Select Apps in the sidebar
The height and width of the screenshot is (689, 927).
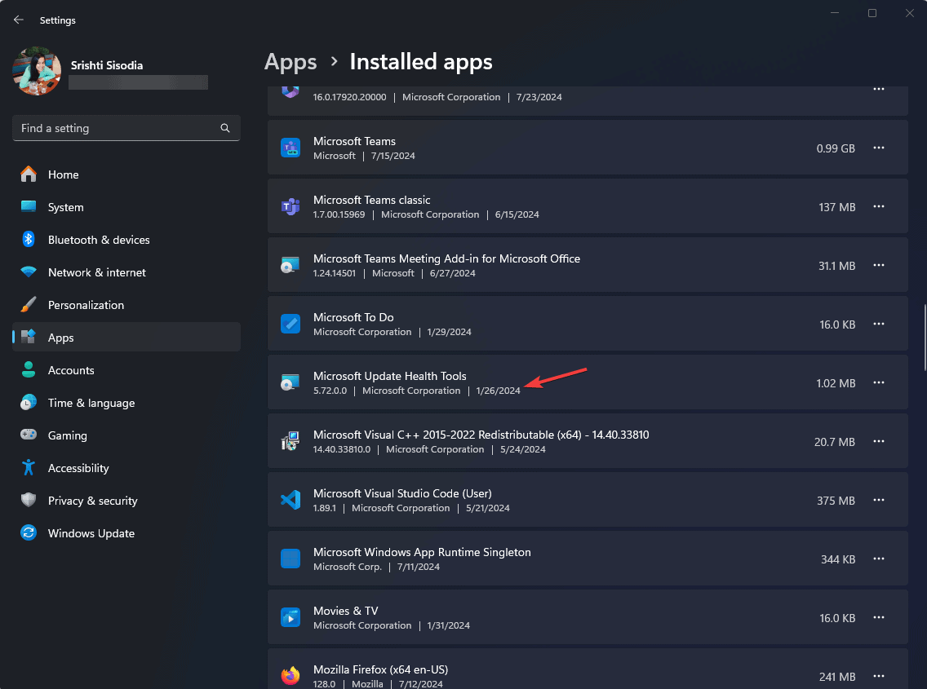(126, 338)
